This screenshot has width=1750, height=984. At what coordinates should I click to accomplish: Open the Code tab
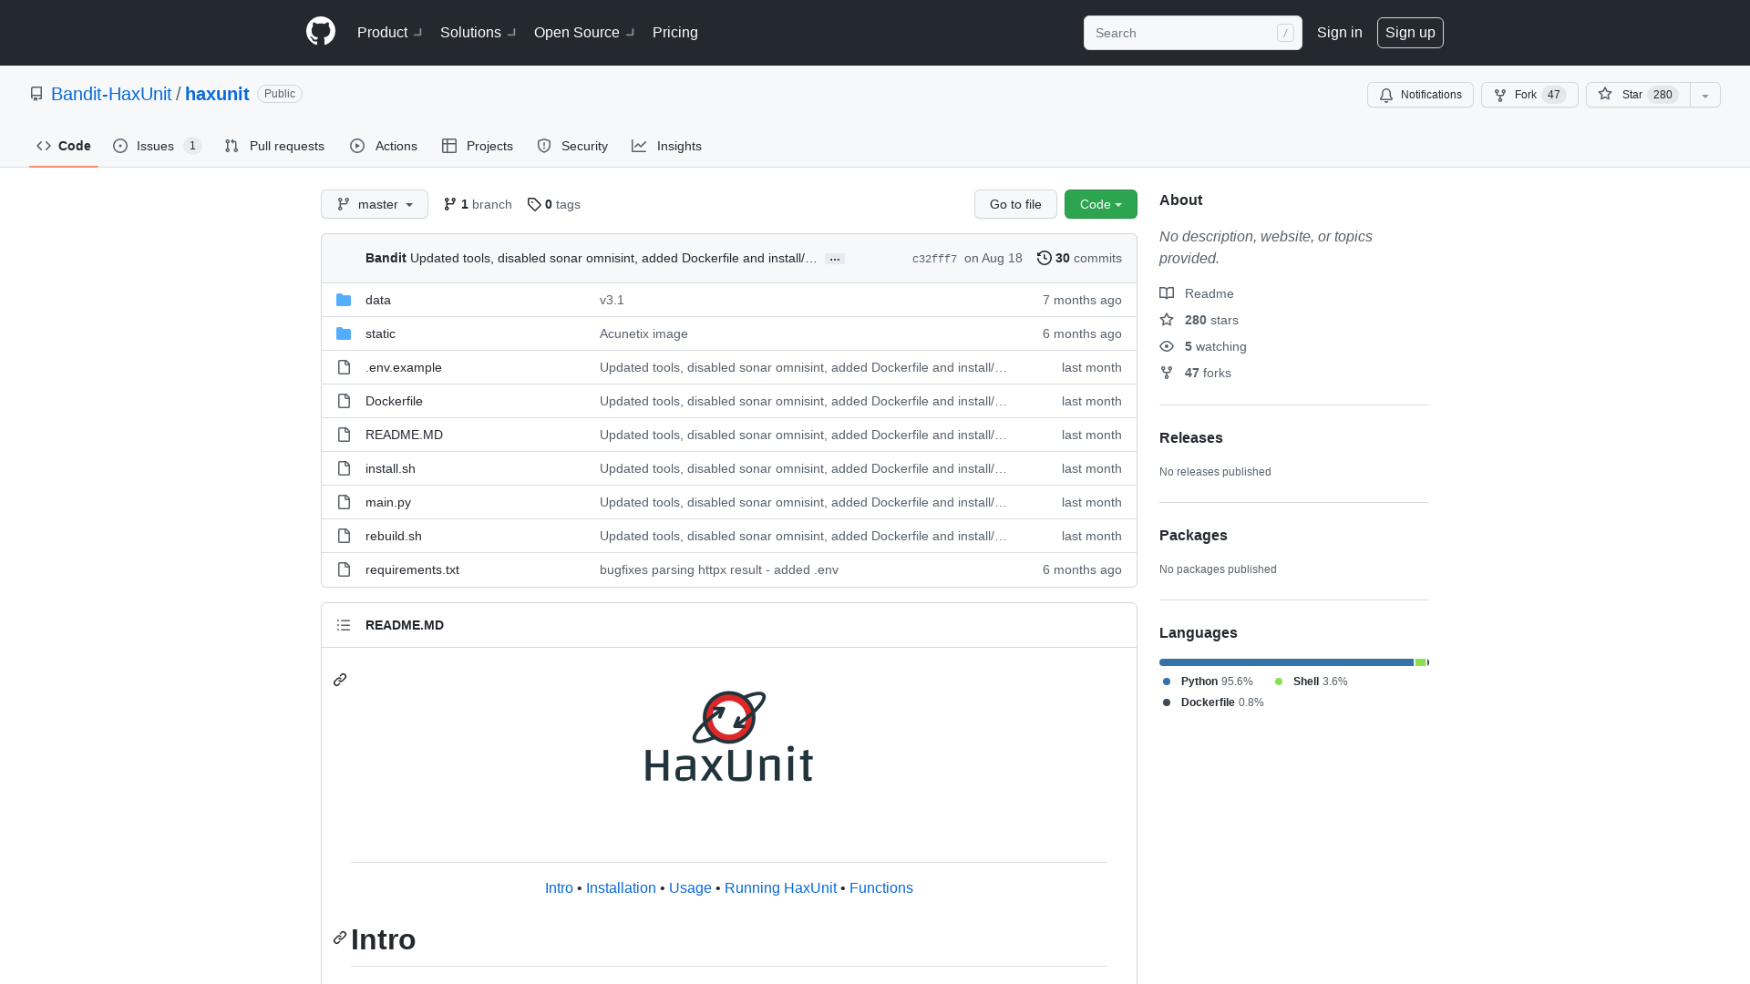pyautogui.click(x=64, y=146)
